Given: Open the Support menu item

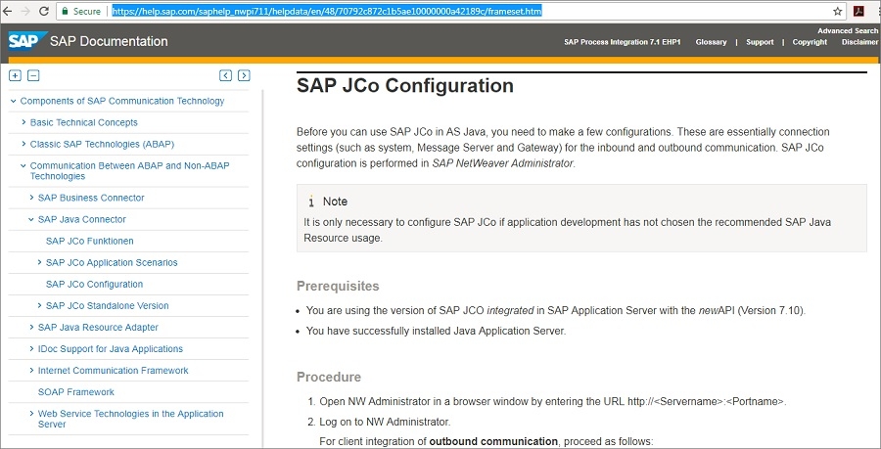Looking at the screenshot, I should 760,42.
